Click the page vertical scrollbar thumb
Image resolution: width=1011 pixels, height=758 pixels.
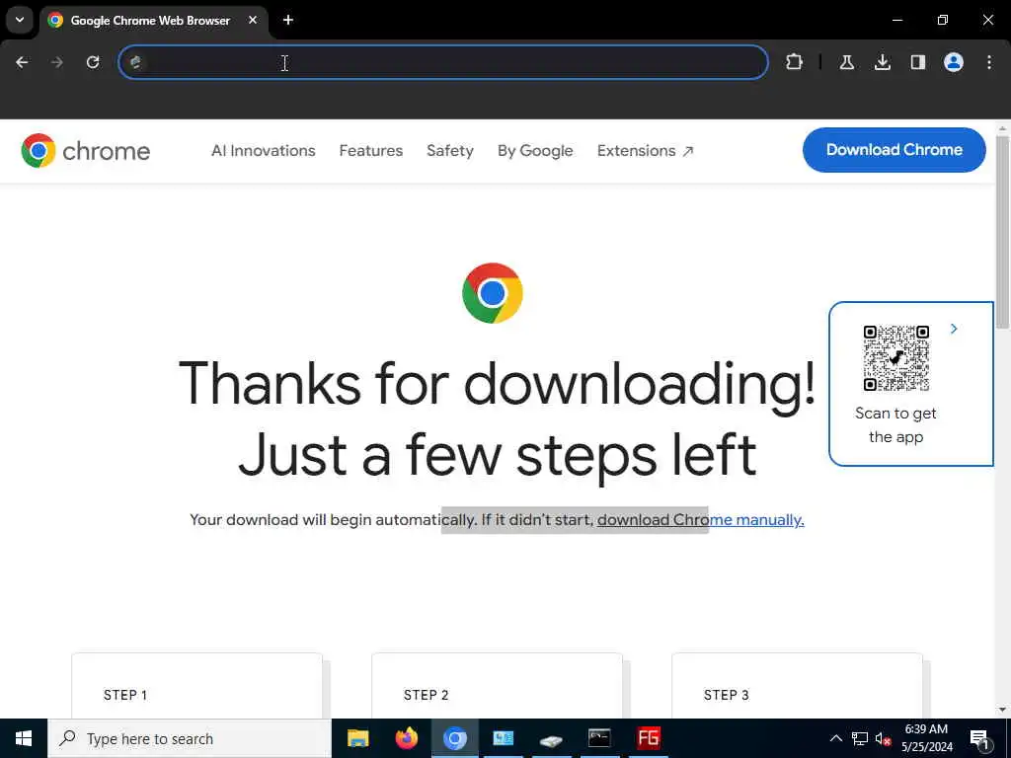click(1003, 232)
